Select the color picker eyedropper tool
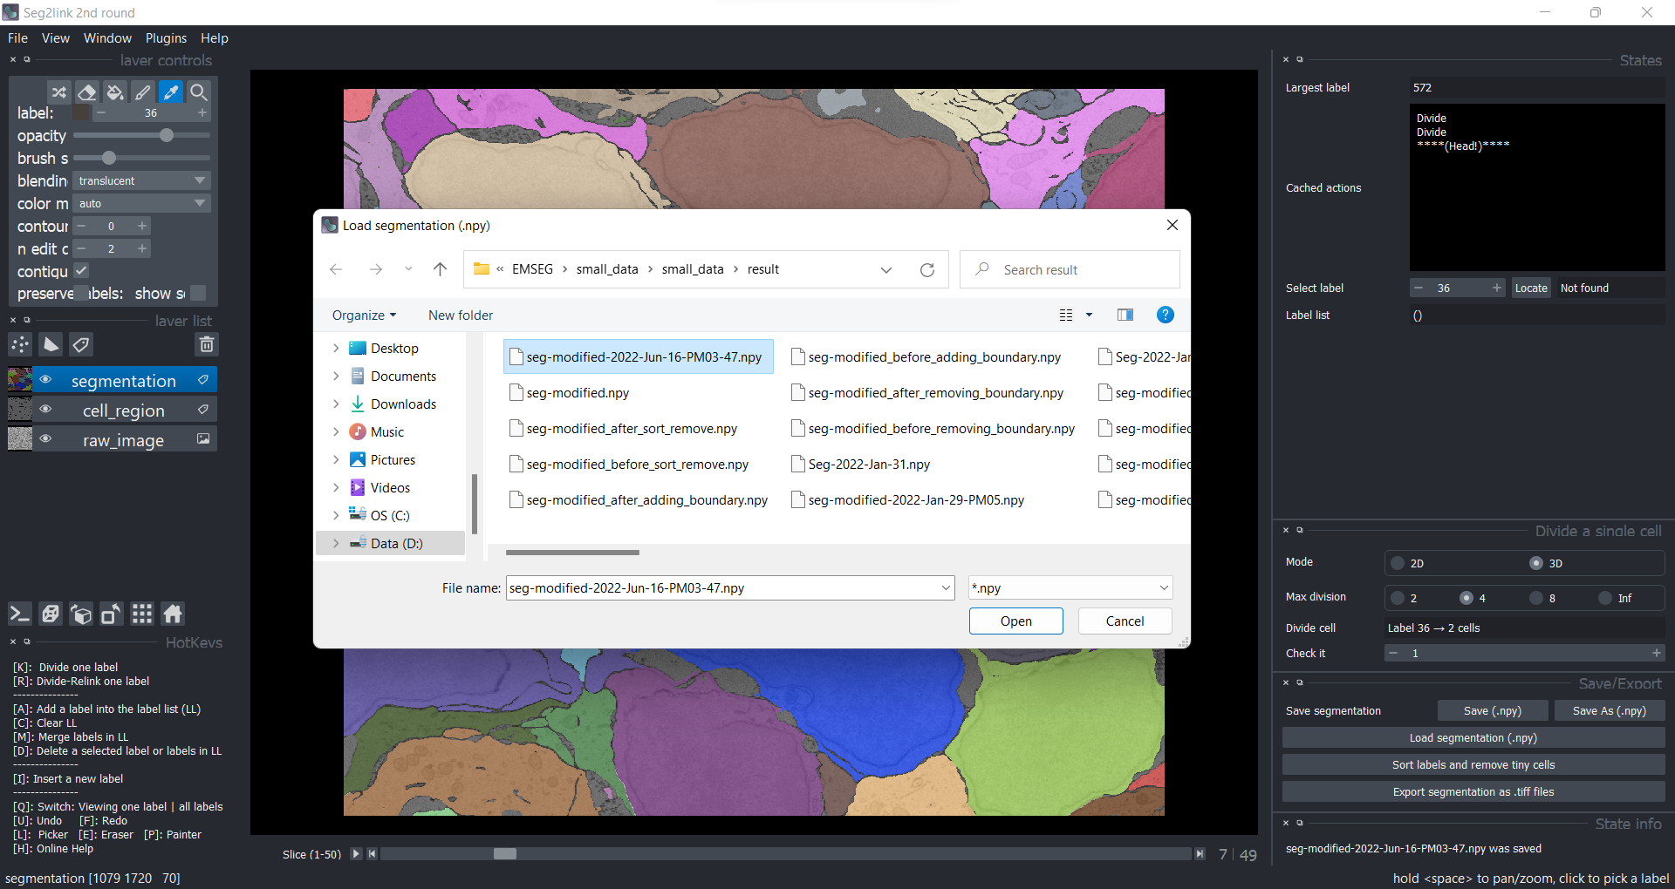The image size is (1675, 889). [171, 92]
